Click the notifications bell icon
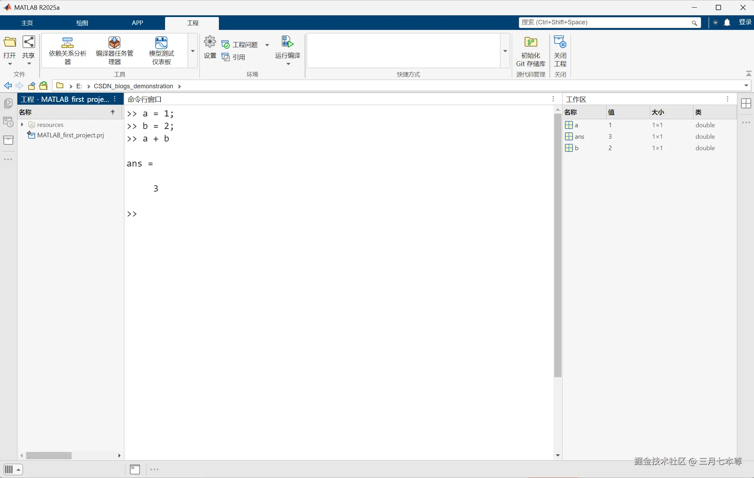 (727, 23)
